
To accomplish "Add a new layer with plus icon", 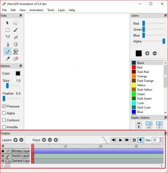I will coord(15,140).
